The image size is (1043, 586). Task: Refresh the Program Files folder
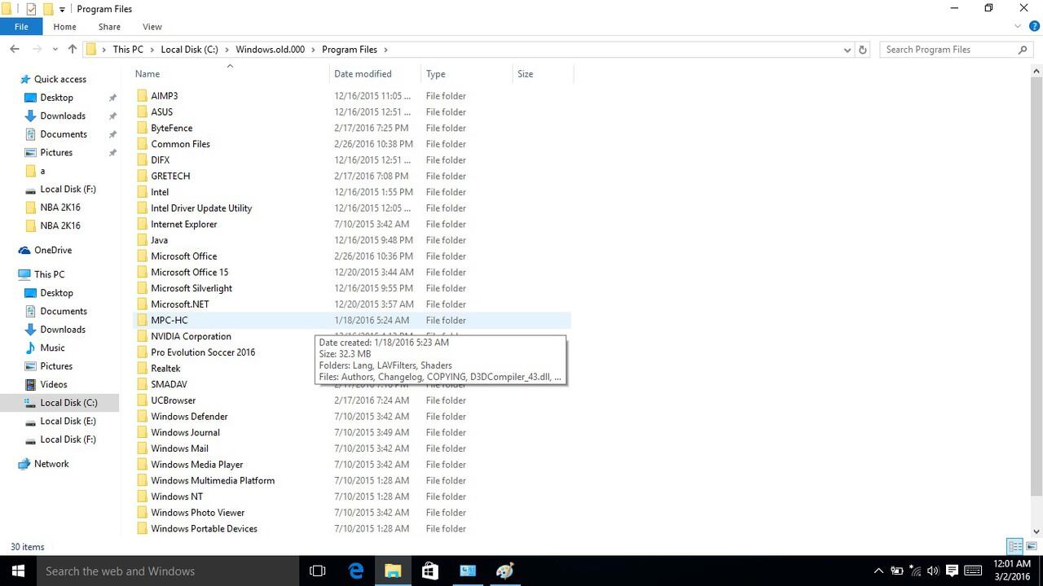863,50
